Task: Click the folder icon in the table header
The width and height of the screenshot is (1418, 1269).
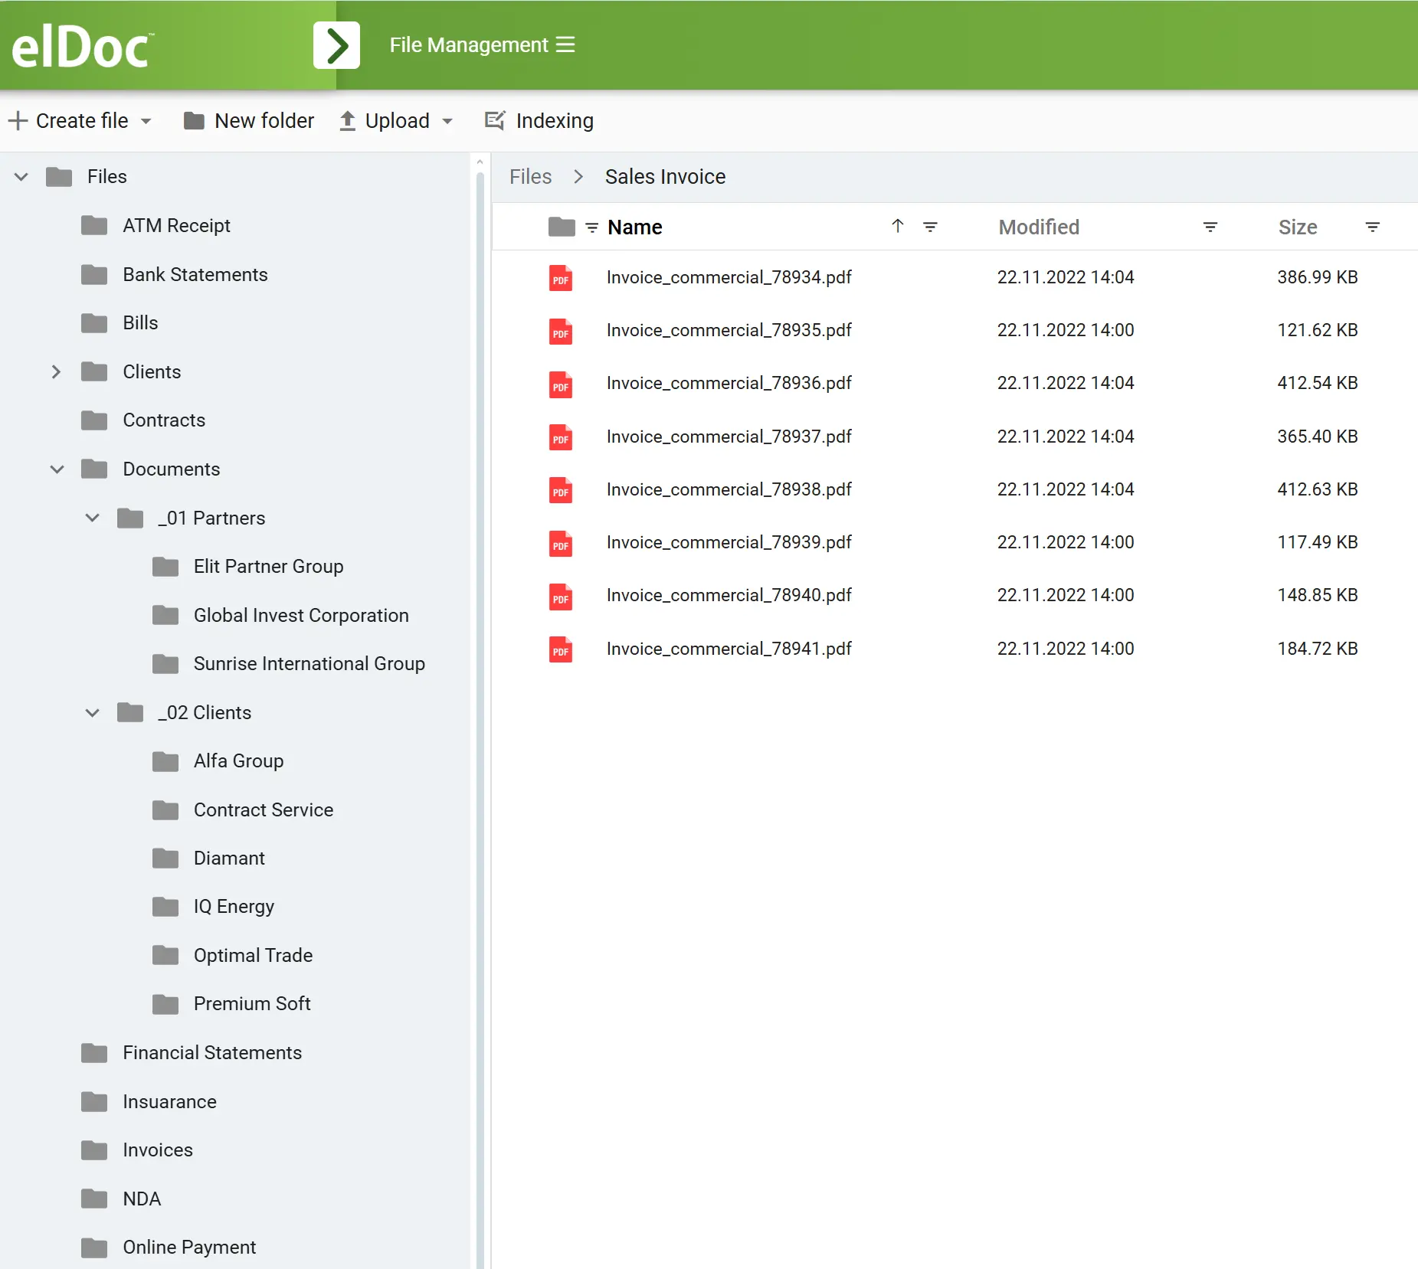Action: 562,227
